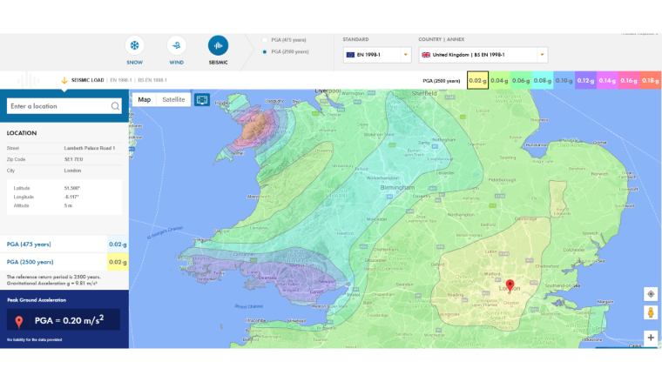Image resolution: width=662 pixels, height=382 pixels.
Task: Click the PGA (2500 years) result row
Action: point(64,262)
